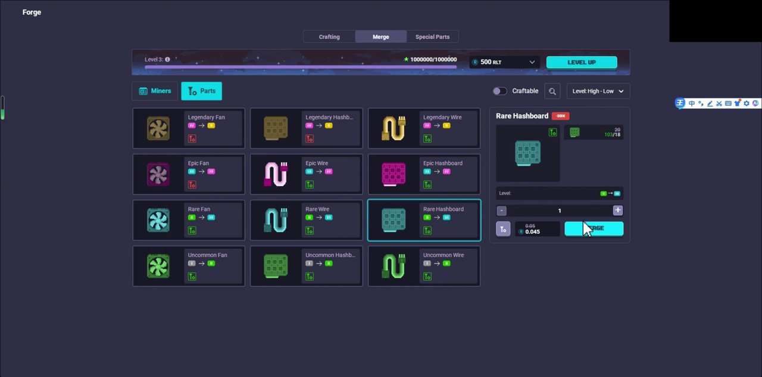762x377 pixels.
Task: Increase merge quantity with plus button
Action: pyautogui.click(x=617, y=211)
